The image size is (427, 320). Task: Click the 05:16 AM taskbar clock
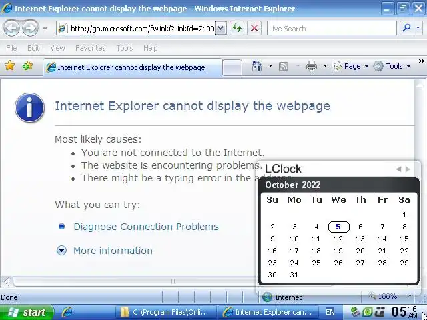[405, 312]
